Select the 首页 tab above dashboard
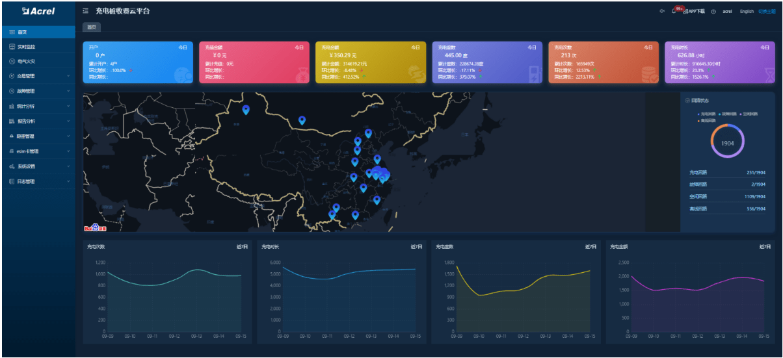783x358 pixels. point(92,27)
